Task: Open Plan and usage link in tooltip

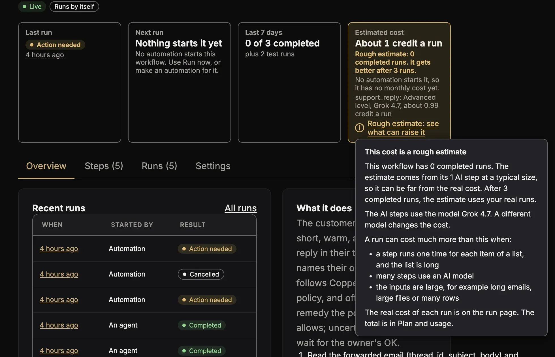Action: [424, 324]
